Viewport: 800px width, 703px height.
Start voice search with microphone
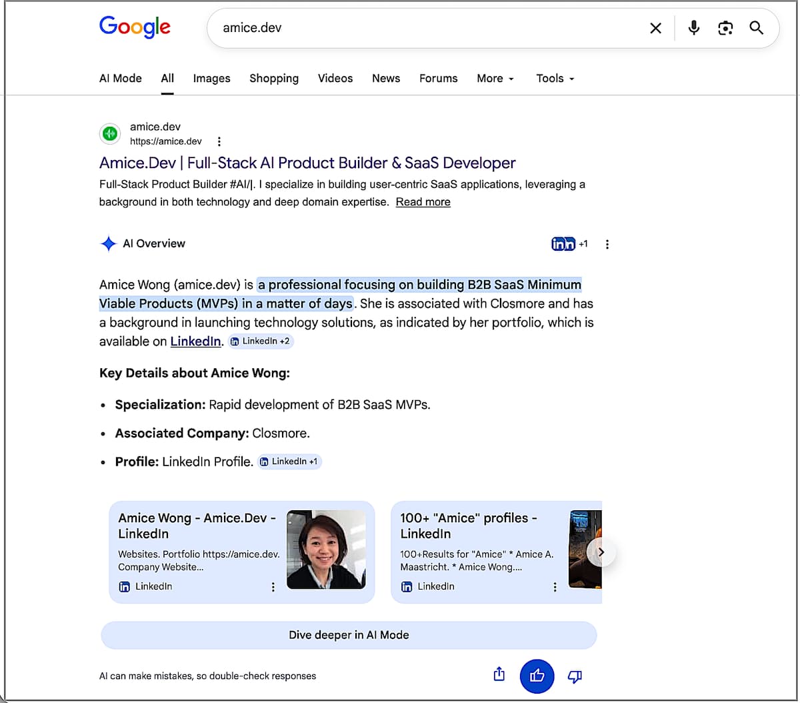pyautogui.click(x=693, y=28)
